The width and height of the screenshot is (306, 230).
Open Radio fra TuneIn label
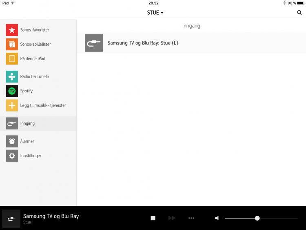click(35, 77)
